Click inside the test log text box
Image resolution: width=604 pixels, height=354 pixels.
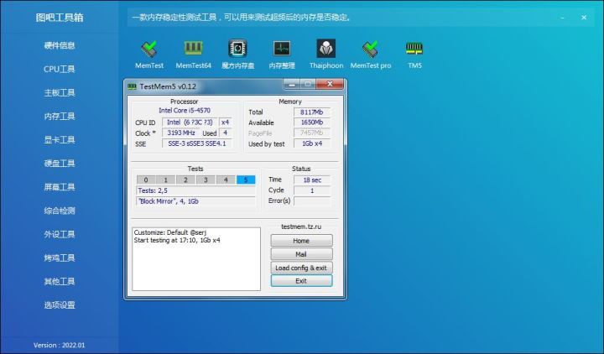click(x=195, y=258)
